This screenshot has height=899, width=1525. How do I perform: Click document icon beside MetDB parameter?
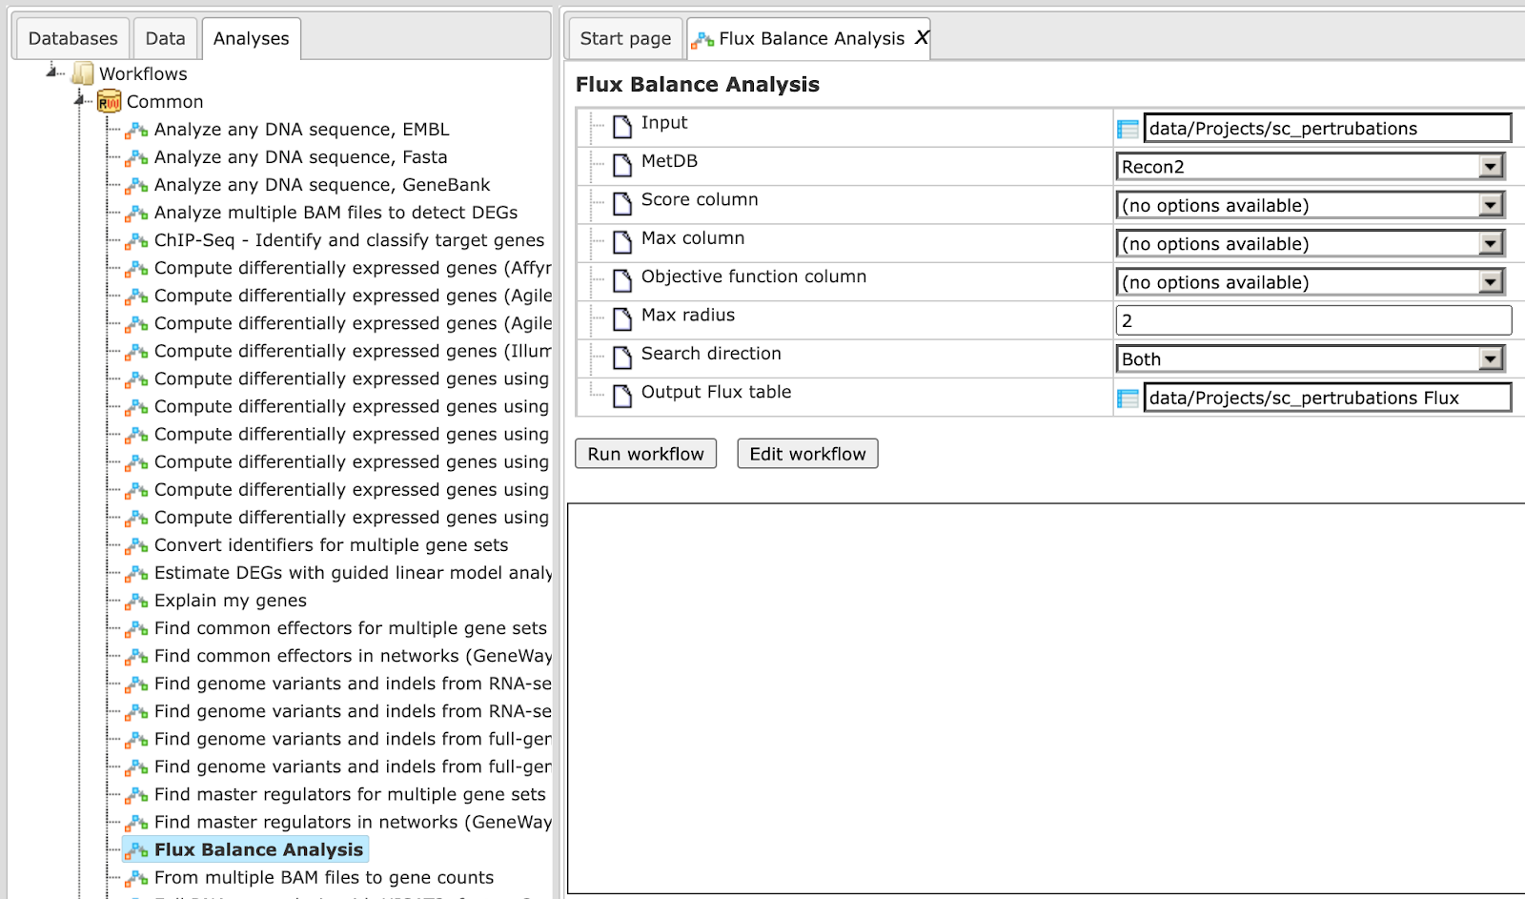622,165
